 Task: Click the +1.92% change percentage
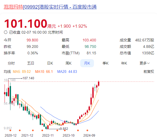(x=80, y=26)
